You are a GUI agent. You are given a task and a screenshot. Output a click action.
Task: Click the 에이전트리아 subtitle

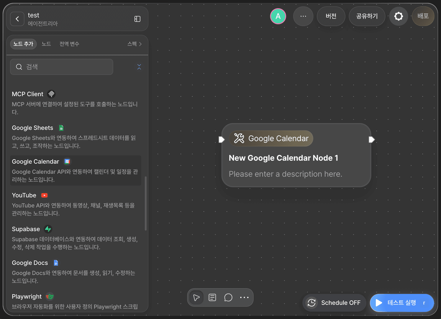point(43,24)
